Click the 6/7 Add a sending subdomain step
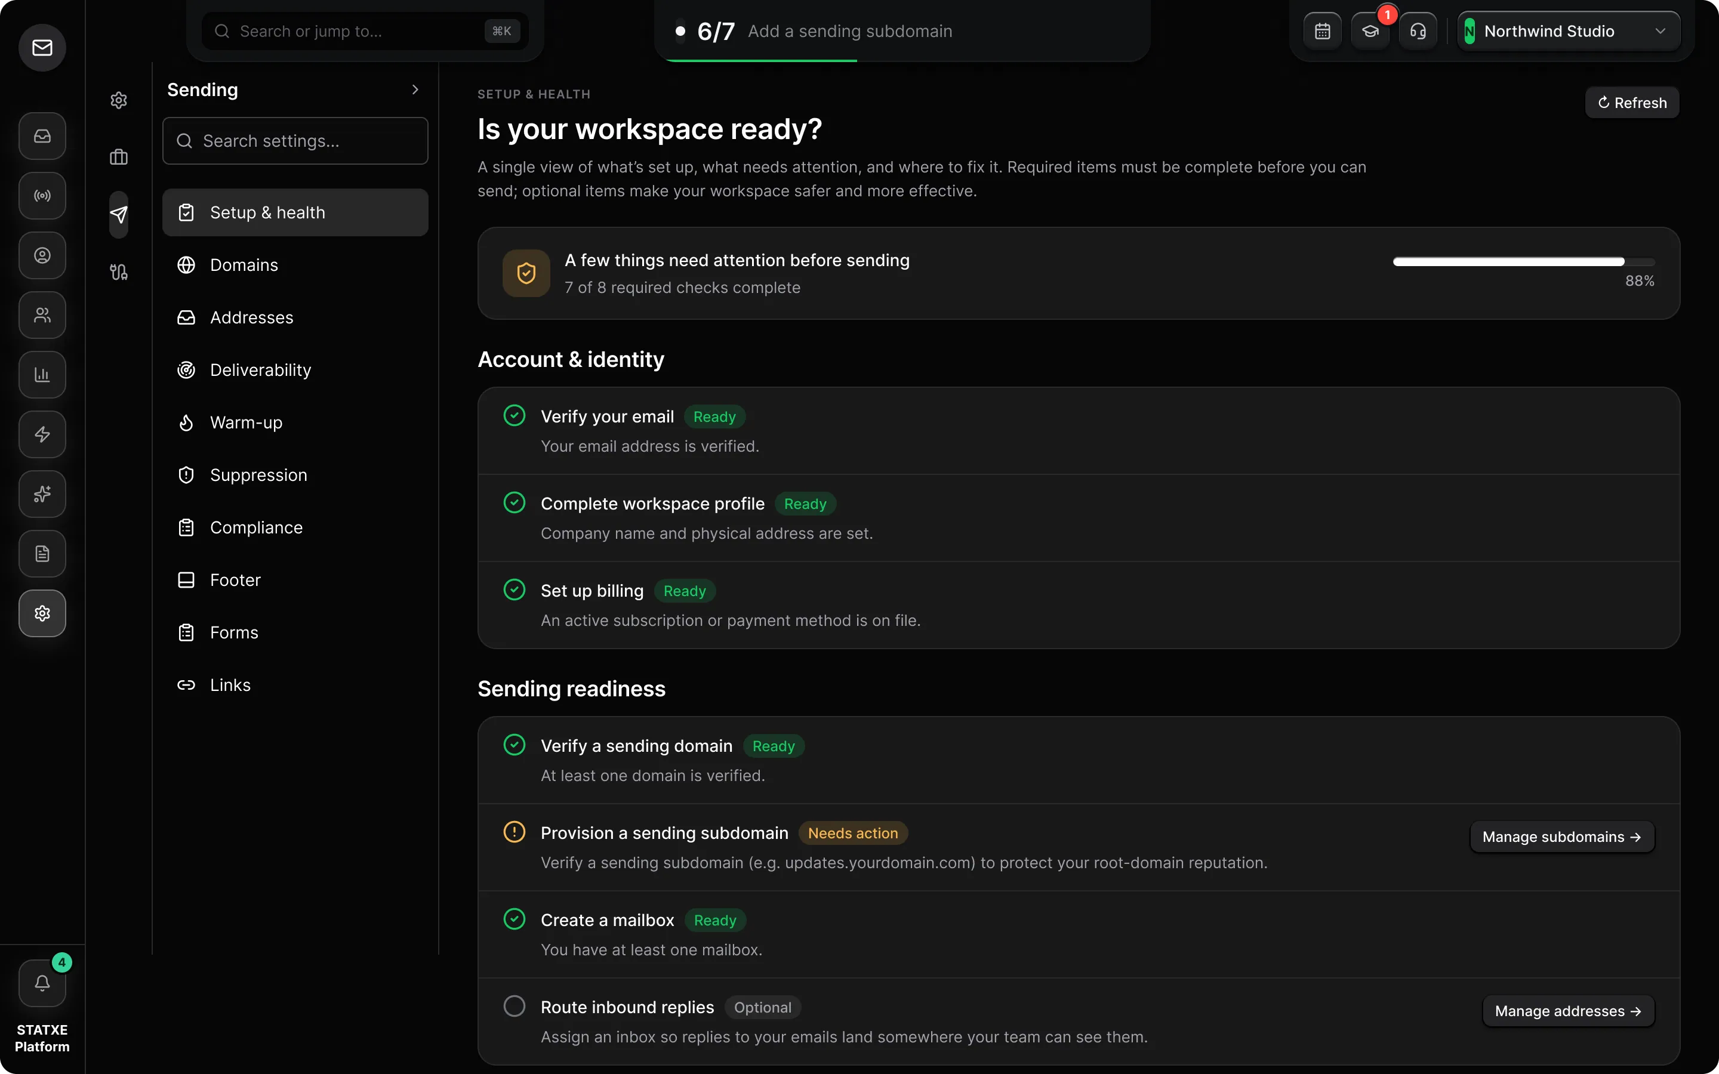The image size is (1719, 1074). tap(901, 31)
